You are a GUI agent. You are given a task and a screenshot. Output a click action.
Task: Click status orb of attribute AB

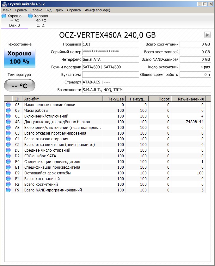[x=8, y=122]
